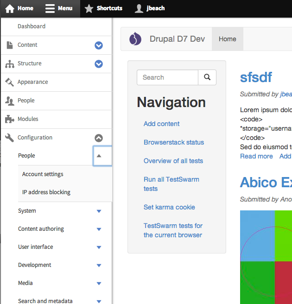The width and height of the screenshot is (292, 304).
Task: Open the Browserstack status link
Action: (174, 142)
